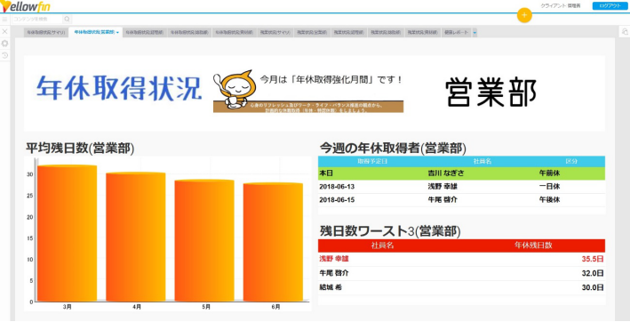Open the tab overflow dropdown arrow
This screenshot has width=630, height=322.
point(474,33)
